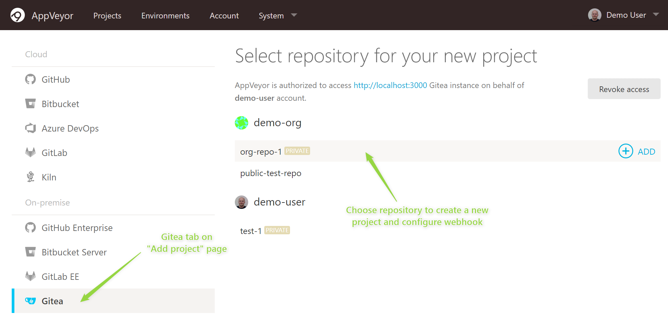Click the AppVeyor logo icon
This screenshot has width=668, height=321.
(x=18, y=15)
